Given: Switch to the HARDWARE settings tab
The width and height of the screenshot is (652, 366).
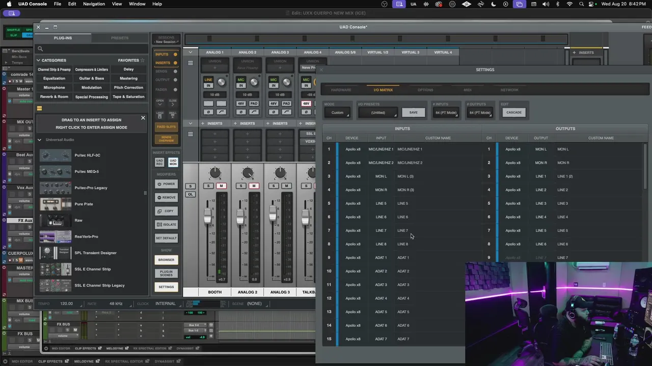Looking at the screenshot, I should [x=341, y=90].
